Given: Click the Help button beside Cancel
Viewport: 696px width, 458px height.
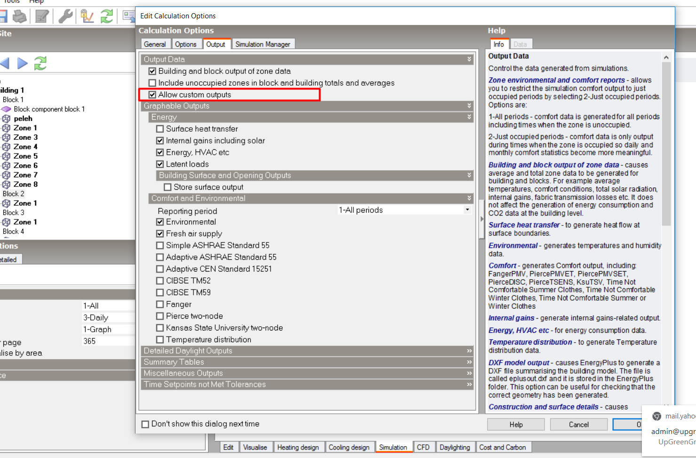Looking at the screenshot, I should [516, 425].
